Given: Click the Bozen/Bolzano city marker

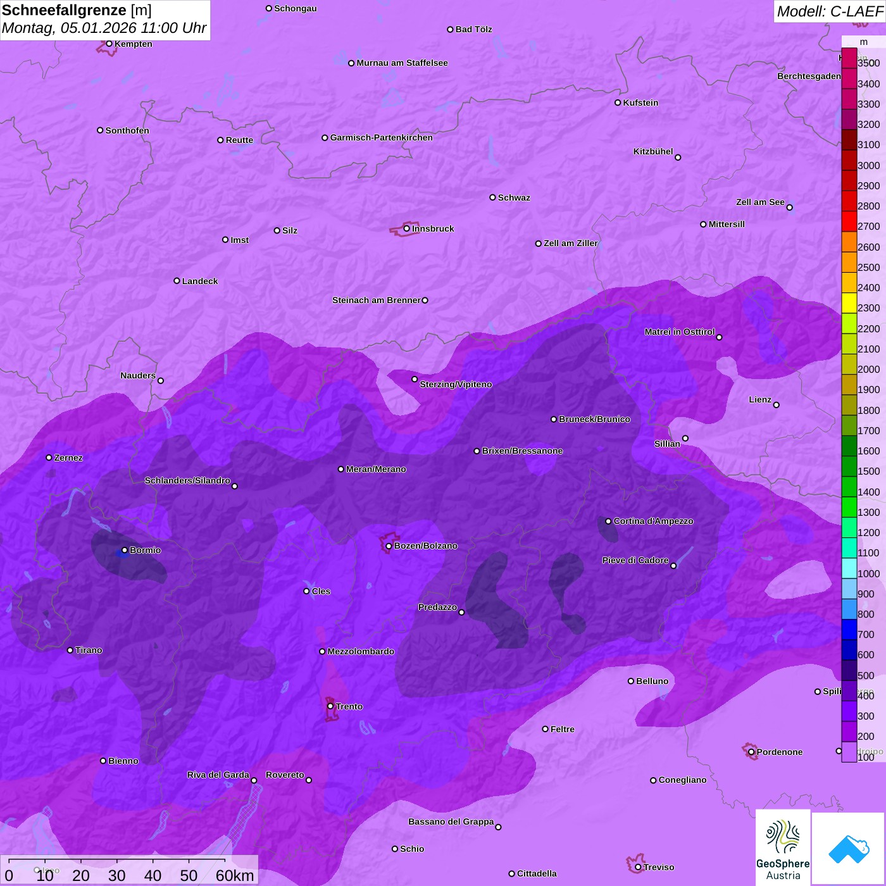Looking at the screenshot, I should pos(389,546).
